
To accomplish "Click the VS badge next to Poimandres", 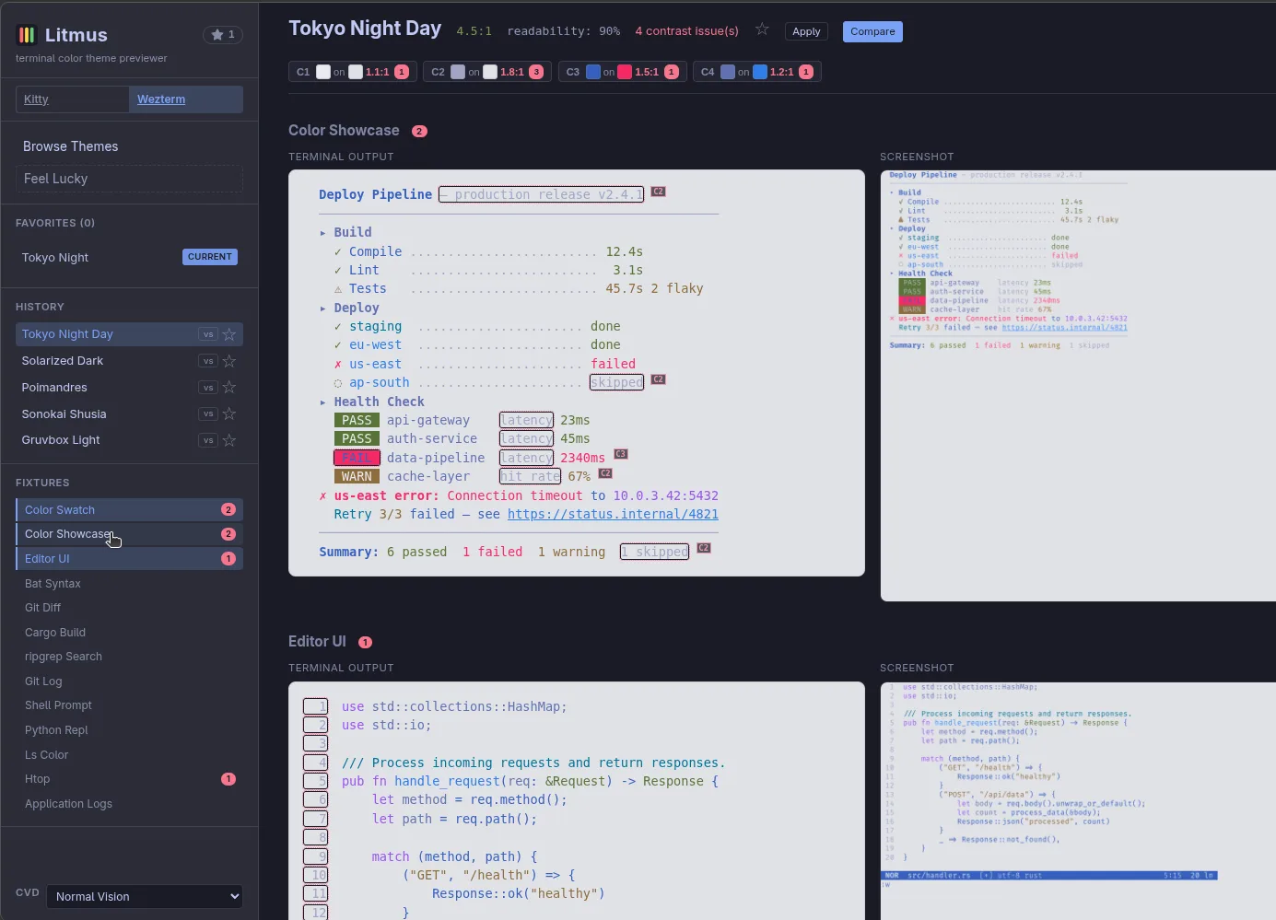I will coord(208,388).
